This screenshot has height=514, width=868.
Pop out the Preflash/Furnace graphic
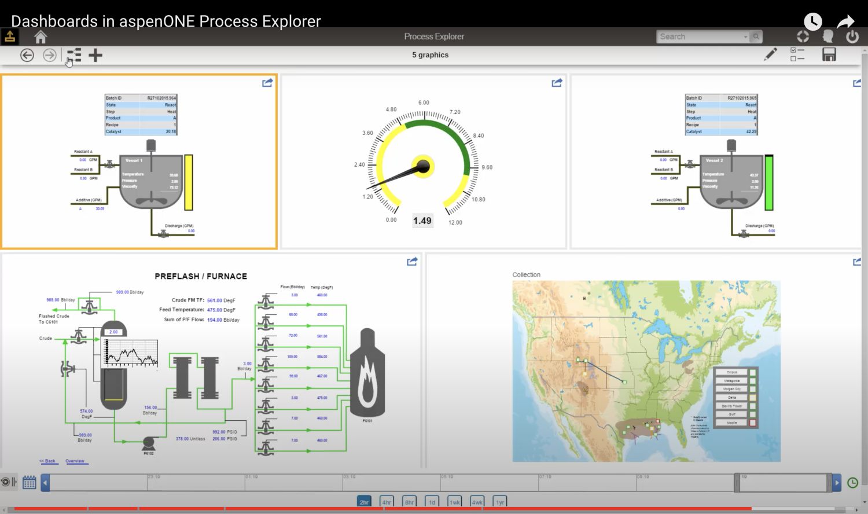[x=412, y=262]
